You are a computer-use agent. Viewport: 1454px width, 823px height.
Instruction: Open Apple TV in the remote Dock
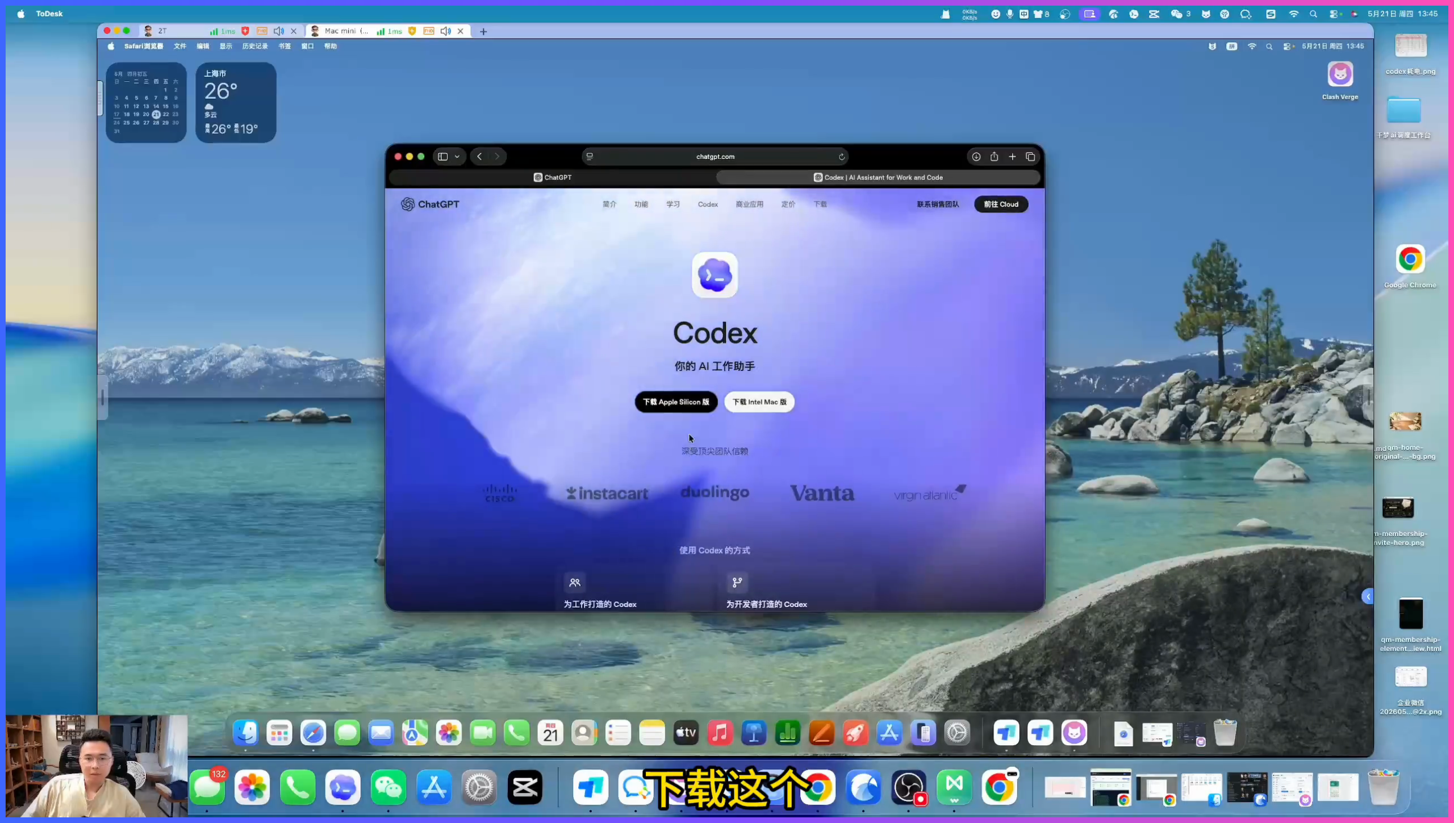click(686, 733)
